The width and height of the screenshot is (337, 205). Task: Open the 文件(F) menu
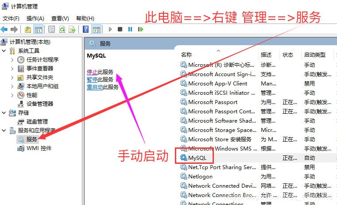click(x=11, y=19)
